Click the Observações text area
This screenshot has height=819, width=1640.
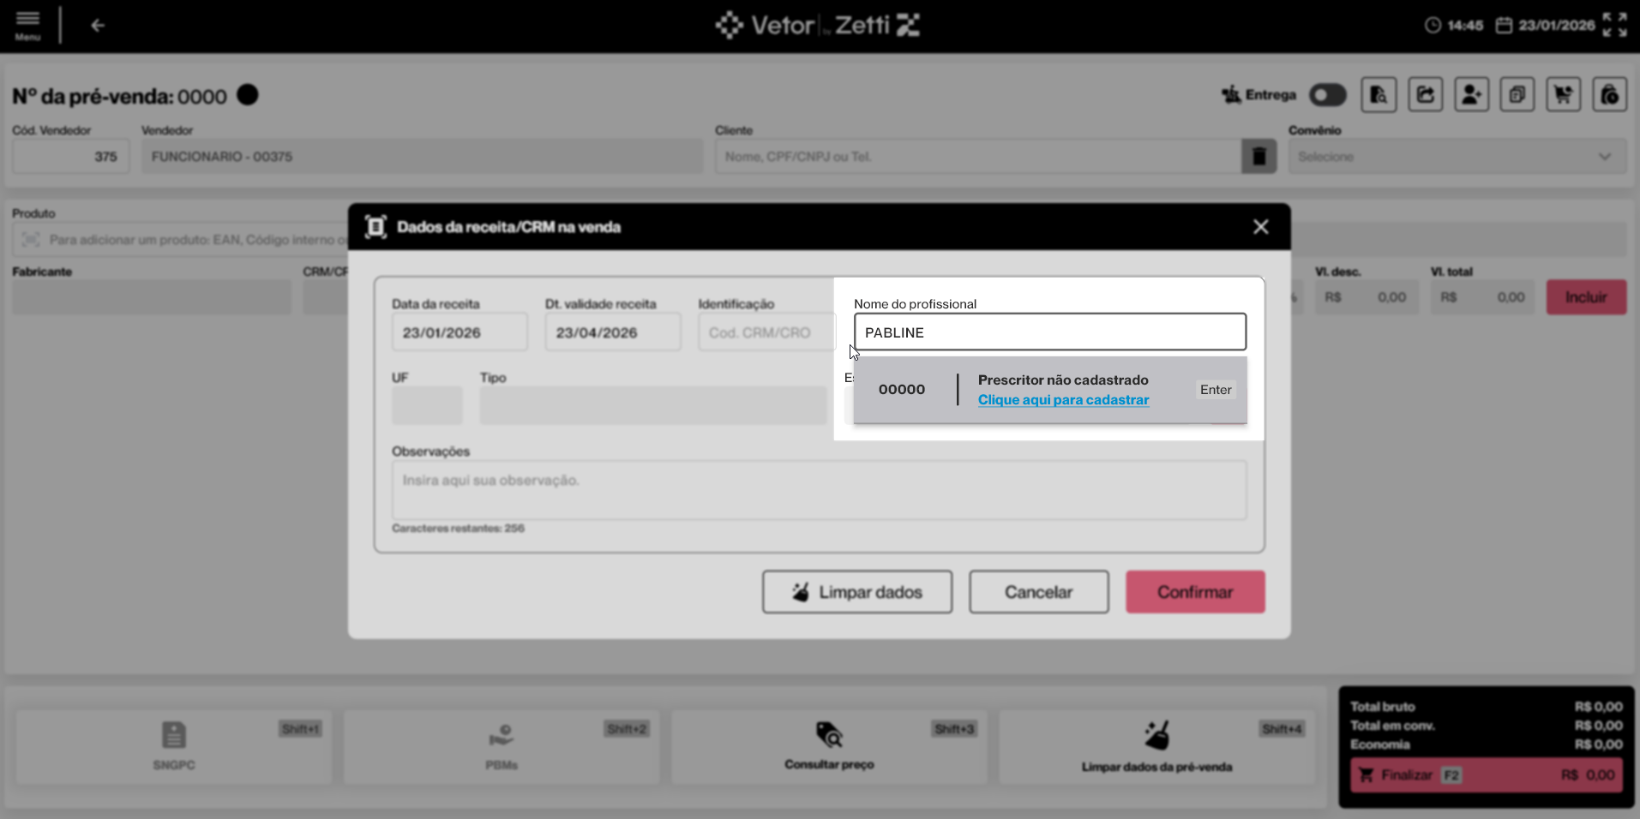(819, 490)
